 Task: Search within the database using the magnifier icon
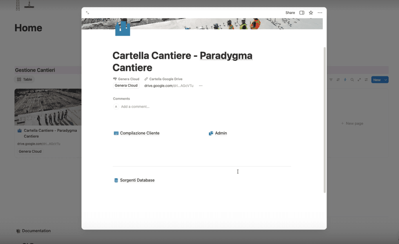[352, 79]
